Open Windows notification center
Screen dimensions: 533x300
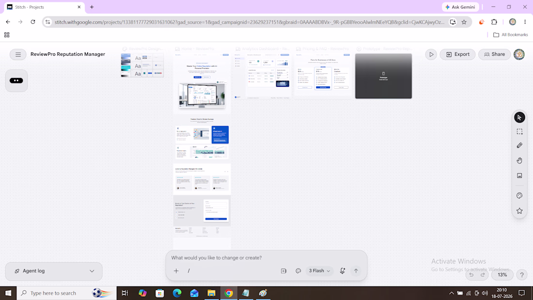tap(522, 293)
